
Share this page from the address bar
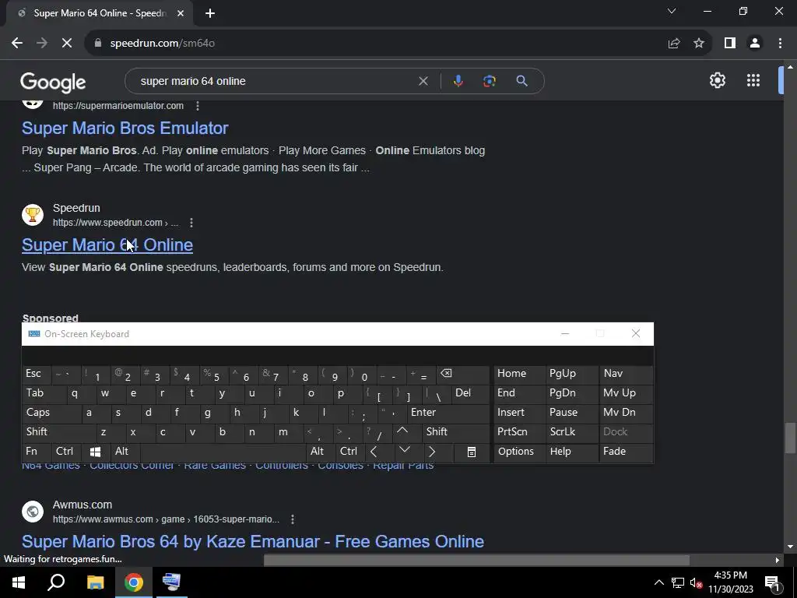(674, 44)
